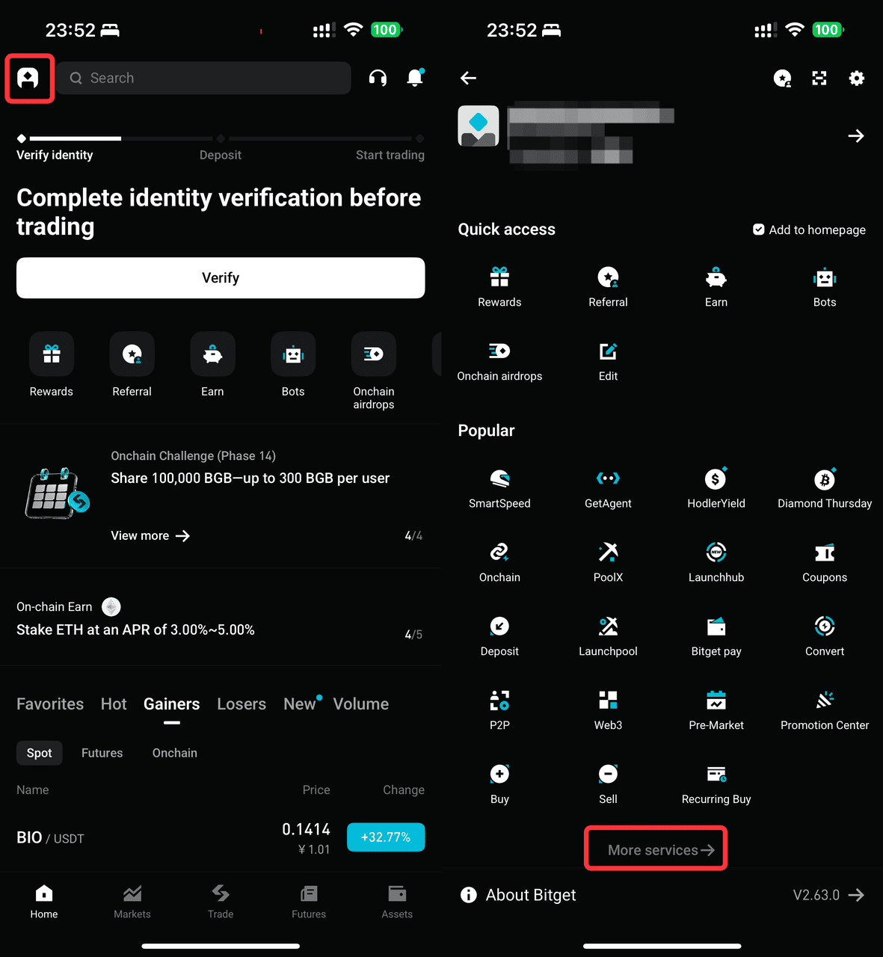Open Markets in bottom navigation

[132, 902]
